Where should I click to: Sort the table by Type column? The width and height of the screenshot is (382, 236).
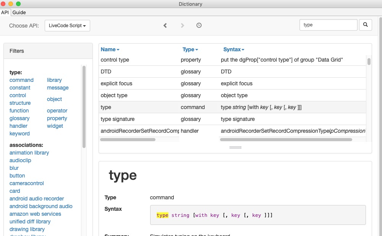click(x=190, y=49)
